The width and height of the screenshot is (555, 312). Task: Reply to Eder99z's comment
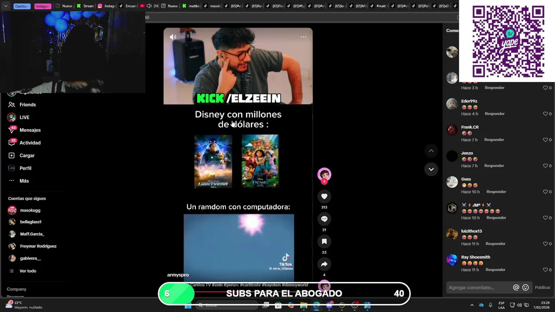pyautogui.click(x=494, y=114)
